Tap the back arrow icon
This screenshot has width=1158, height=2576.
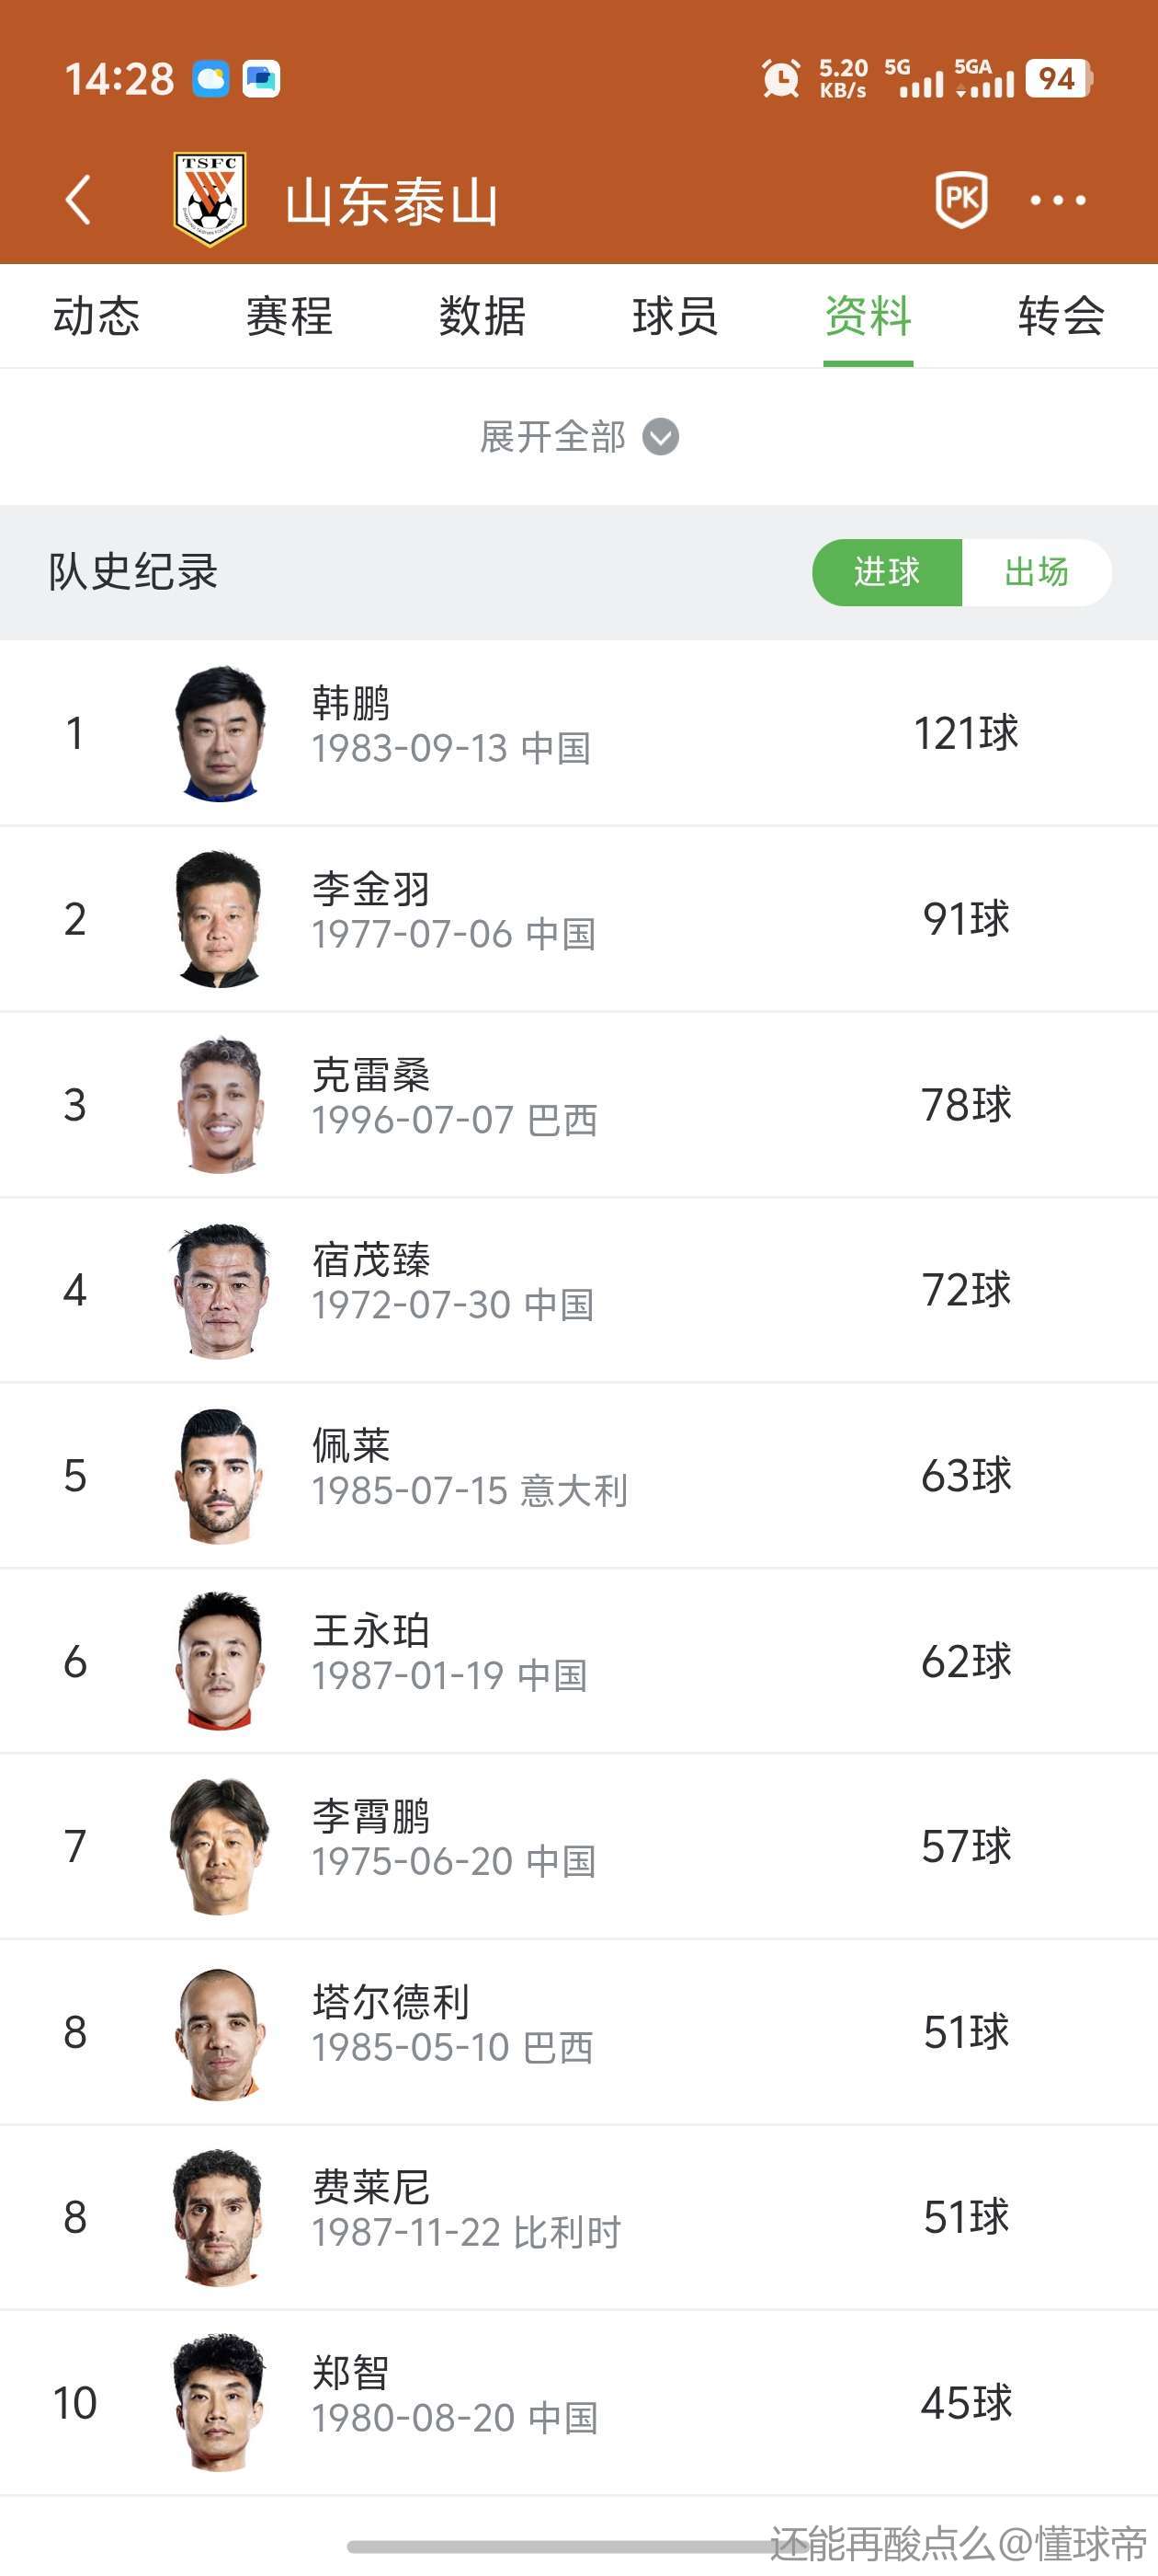pos(78,200)
